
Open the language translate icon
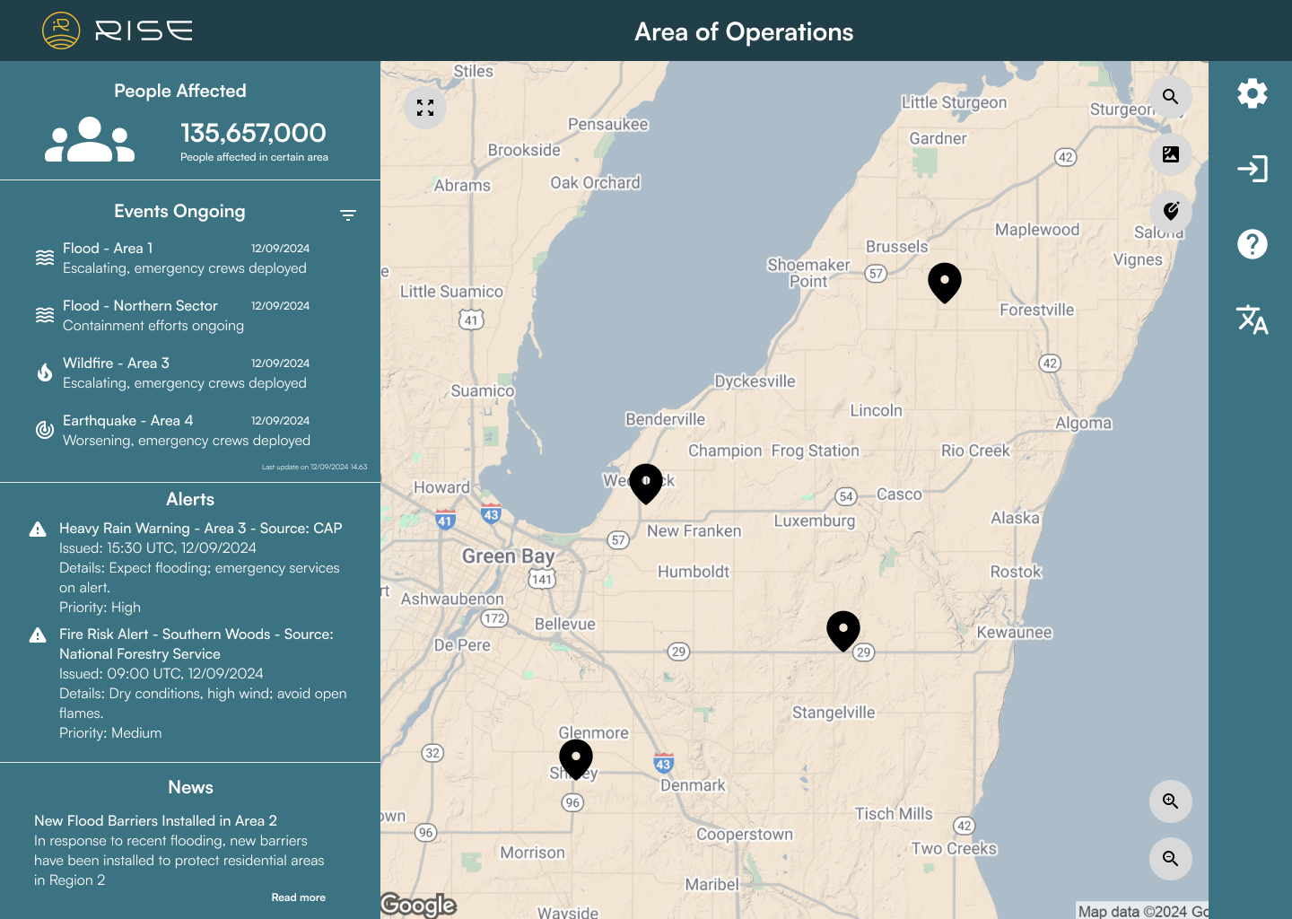point(1252,319)
